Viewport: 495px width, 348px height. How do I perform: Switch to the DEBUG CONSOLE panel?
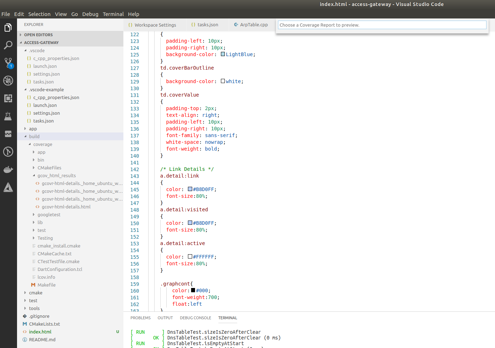(x=195, y=318)
